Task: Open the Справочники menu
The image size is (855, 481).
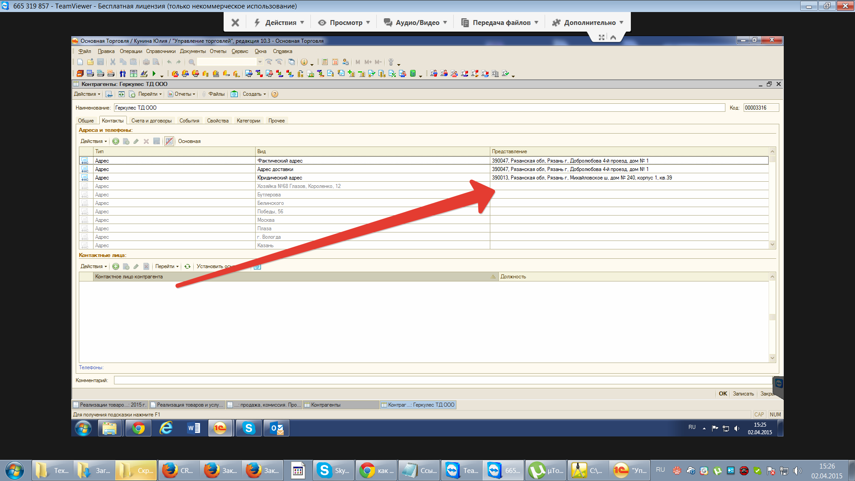Action: click(161, 51)
